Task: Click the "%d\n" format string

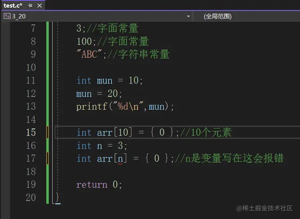Action: 128,106
